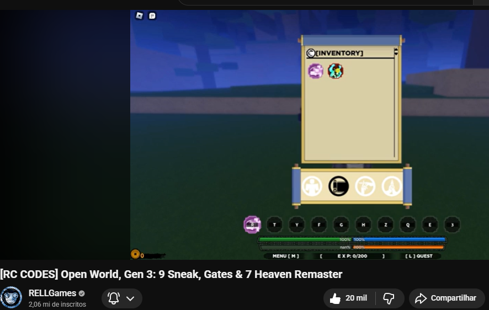Click the H hotbar slot

[x=363, y=225]
